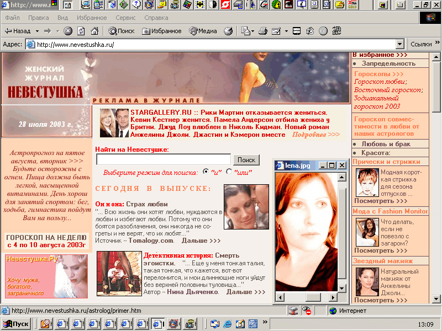
Task: Expand the Ссылки links chevron
Action: point(437,42)
